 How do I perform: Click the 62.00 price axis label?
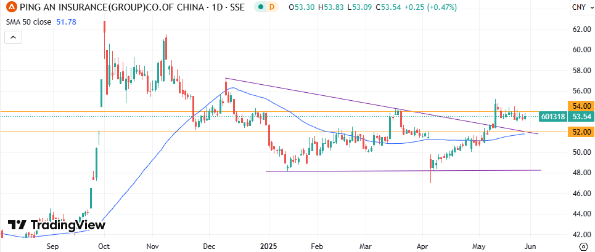coord(581,29)
